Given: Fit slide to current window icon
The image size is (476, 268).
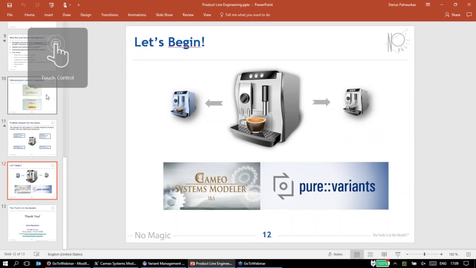Looking at the screenshot, I should 468,254.
